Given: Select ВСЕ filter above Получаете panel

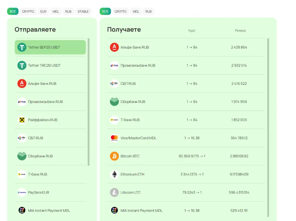Looking at the screenshot, I should (x=105, y=11).
